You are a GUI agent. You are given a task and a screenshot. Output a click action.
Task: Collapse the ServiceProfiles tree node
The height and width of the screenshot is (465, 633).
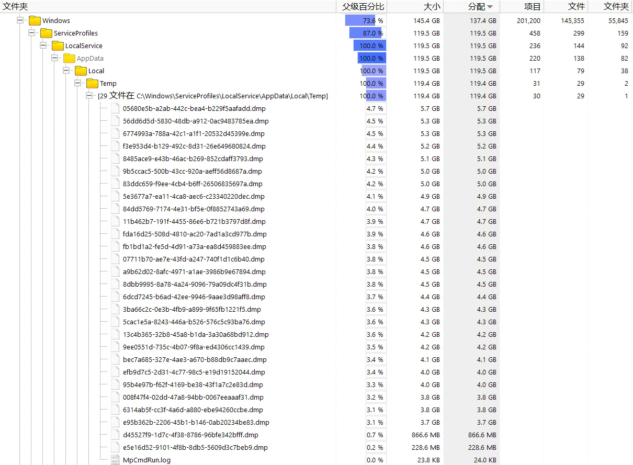click(x=31, y=33)
